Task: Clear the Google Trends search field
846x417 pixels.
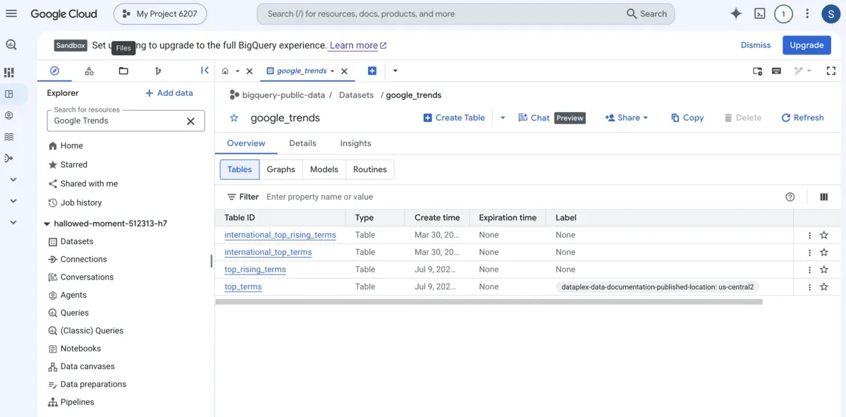Action: (x=190, y=121)
